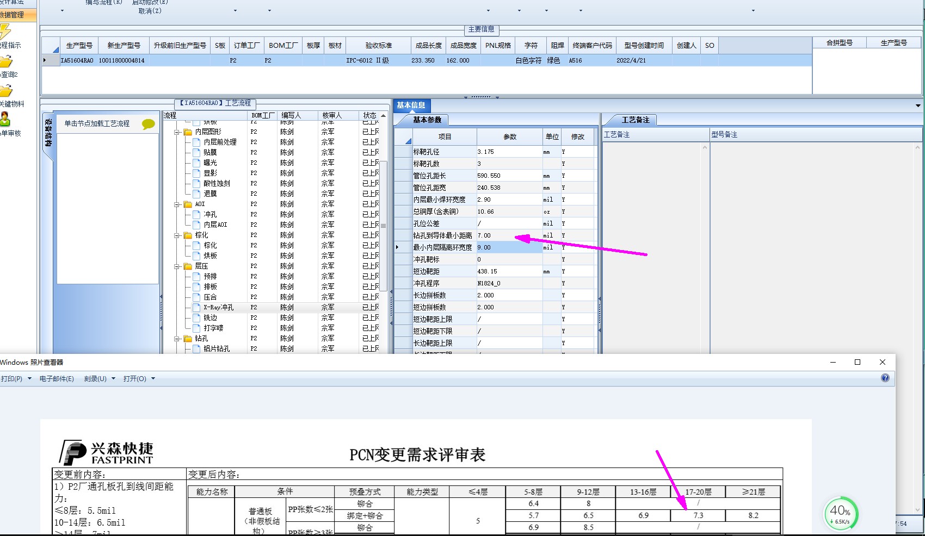Maximize the Windows 照片查看器 window

(858, 362)
